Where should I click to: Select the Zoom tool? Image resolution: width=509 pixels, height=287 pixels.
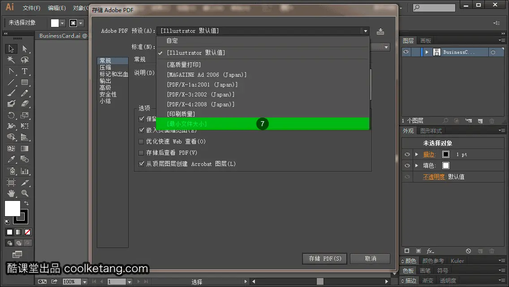click(x=25, y=193)
